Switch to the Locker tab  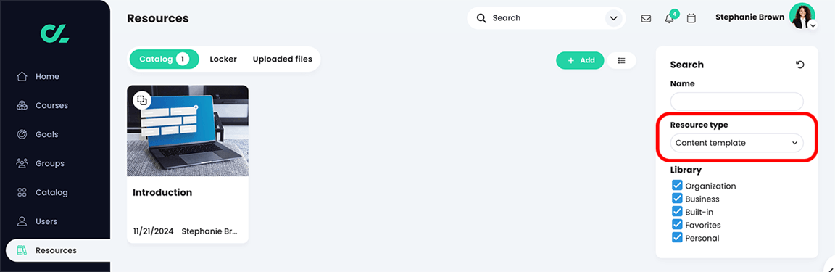[223, 59]
